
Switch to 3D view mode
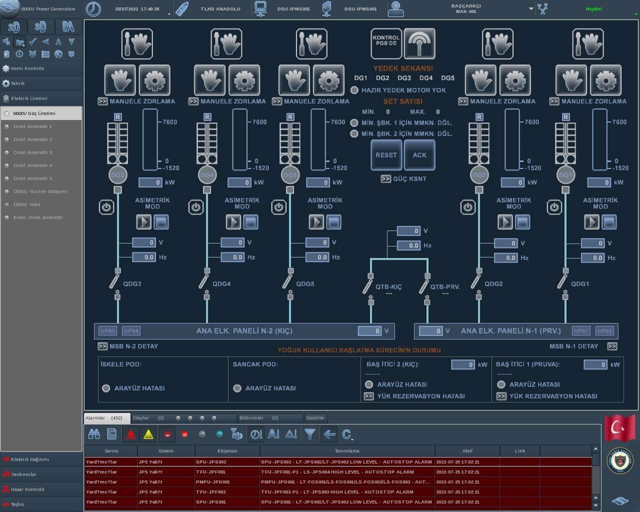point(40,26)
